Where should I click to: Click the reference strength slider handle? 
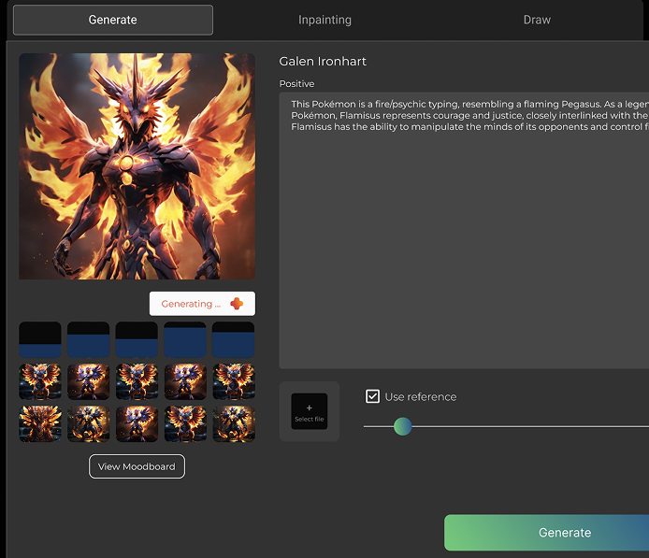pos(403,426)
